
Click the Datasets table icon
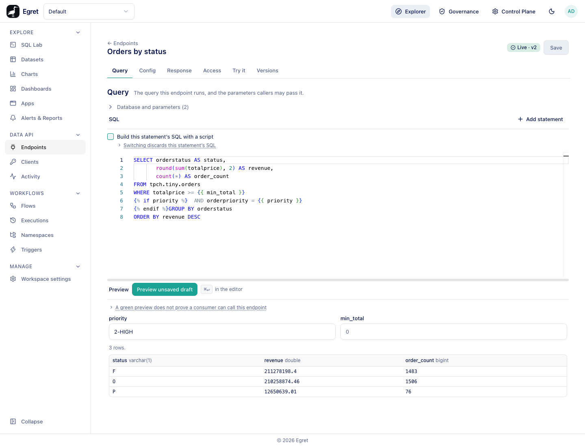pyautogui.click(x=13, y=59)
